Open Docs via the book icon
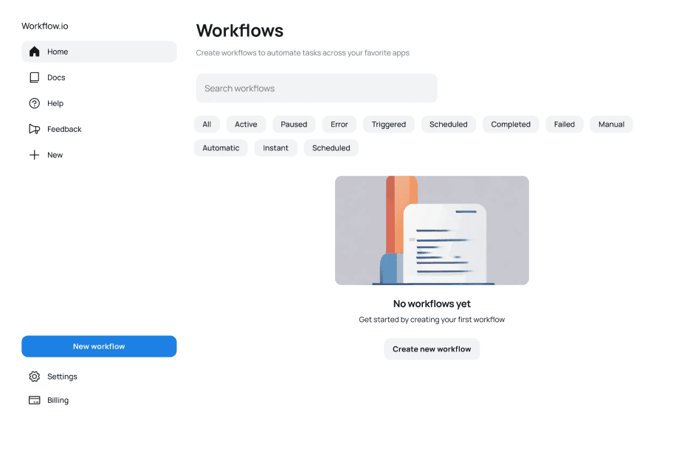Screen dimensions: 690x473 coord(34,77)
